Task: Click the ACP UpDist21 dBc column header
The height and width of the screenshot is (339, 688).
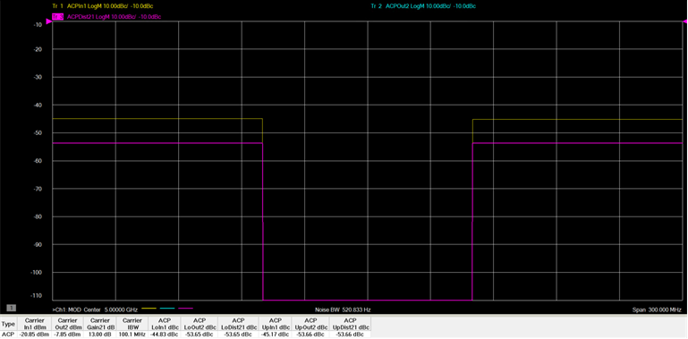Action: point(350,324)
